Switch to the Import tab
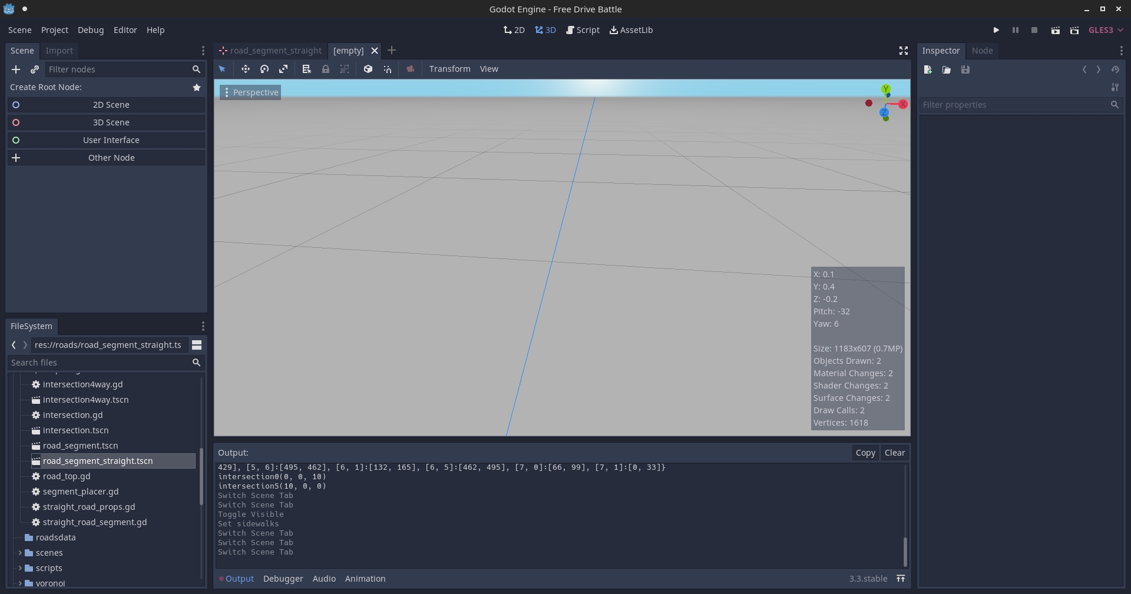This screenshot has height=594, width=1131. tap(59, 51)
